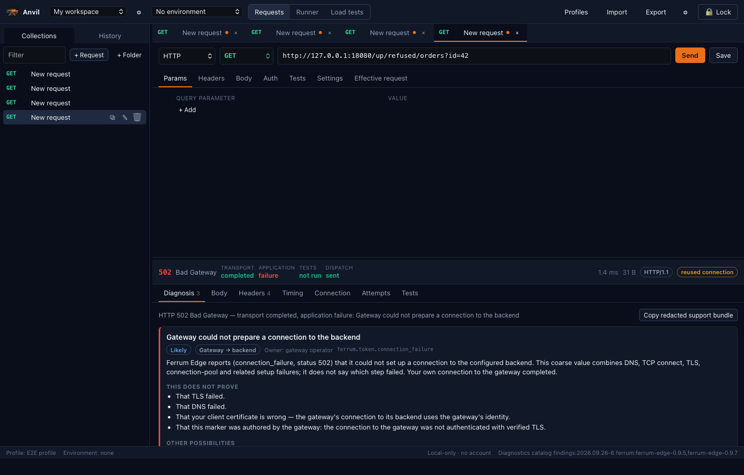Open the request Headers tab

point(211,78)
